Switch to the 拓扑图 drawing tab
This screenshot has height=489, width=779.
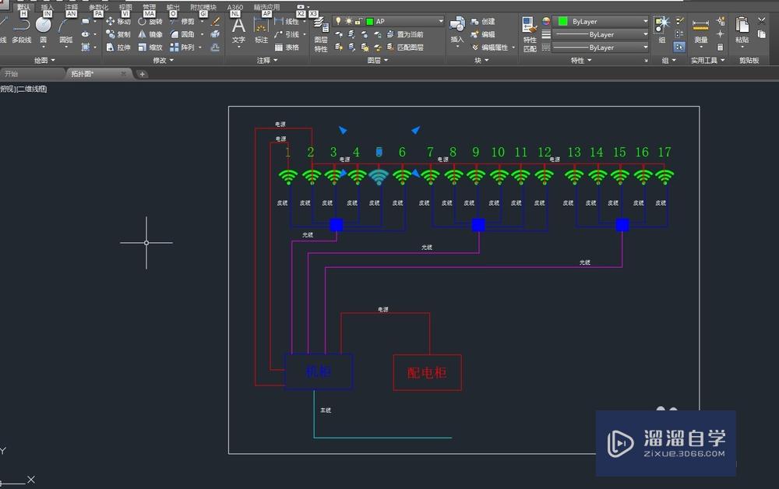tap(82, 74)
